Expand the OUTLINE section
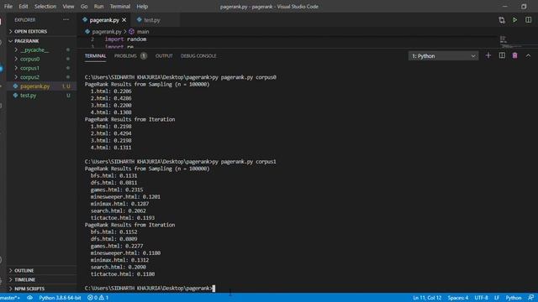Viewport: 538px width, 302px height. [x=41, y=270]
